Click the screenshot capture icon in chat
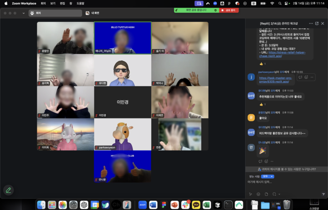Viewport: 328px width, 210px height. (x=274, y=195)
